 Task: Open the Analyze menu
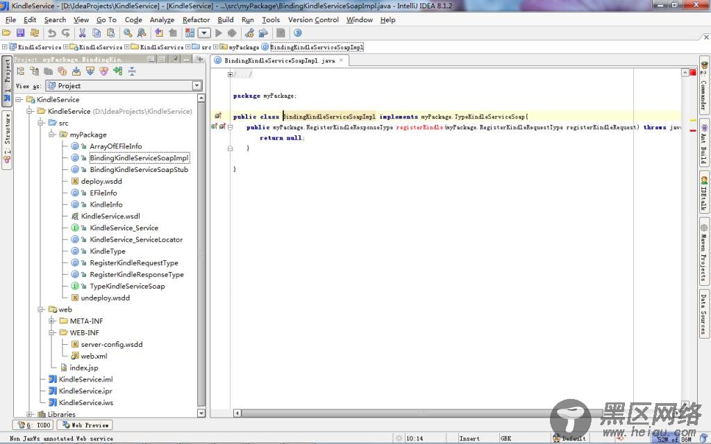pos(162,20)
